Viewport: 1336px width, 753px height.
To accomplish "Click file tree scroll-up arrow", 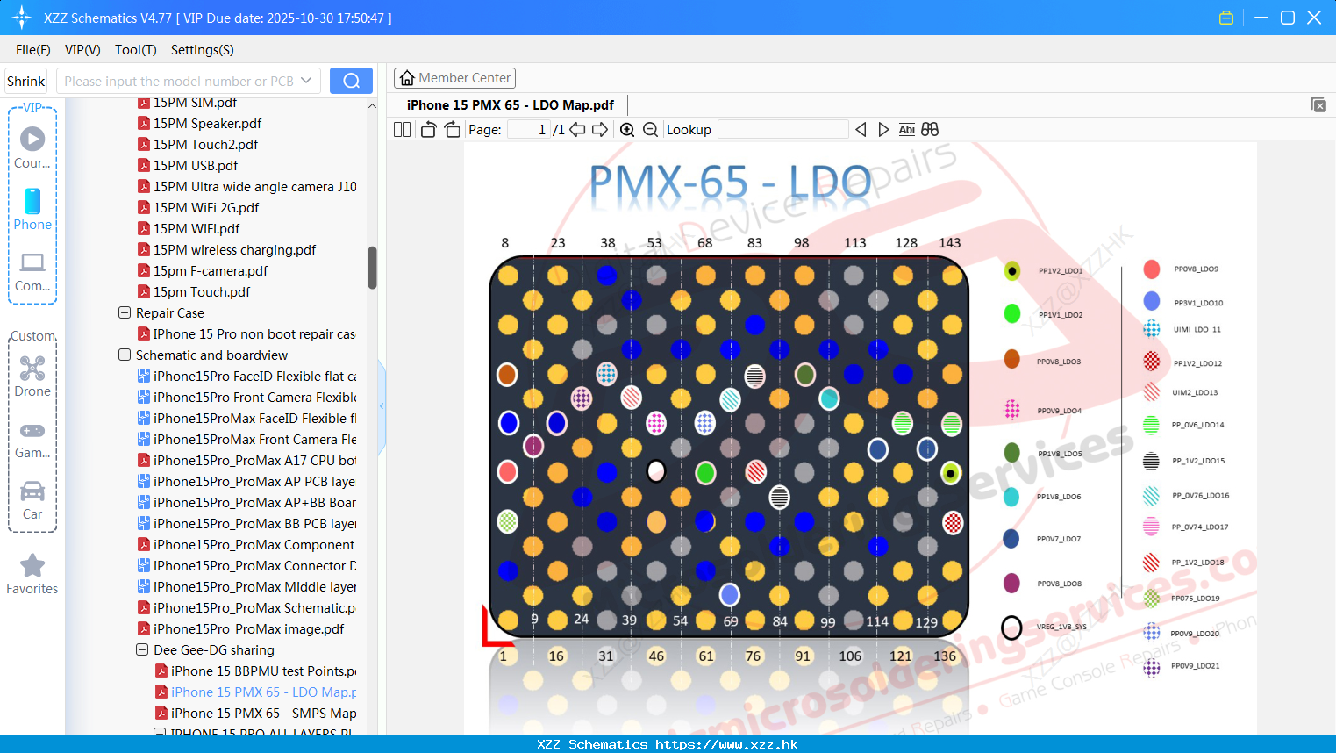I will 372,106.
